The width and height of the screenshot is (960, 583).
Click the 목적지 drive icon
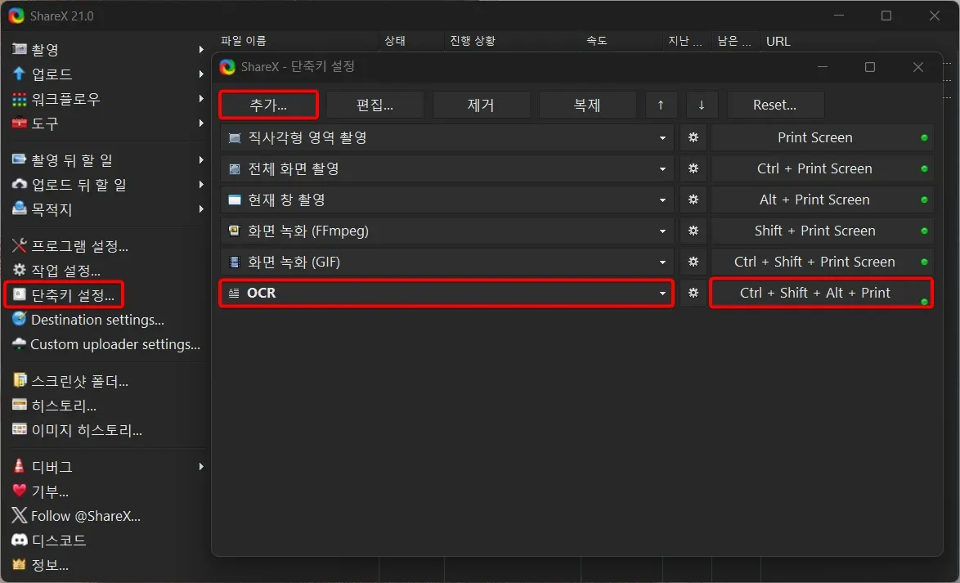coord(20,209)
